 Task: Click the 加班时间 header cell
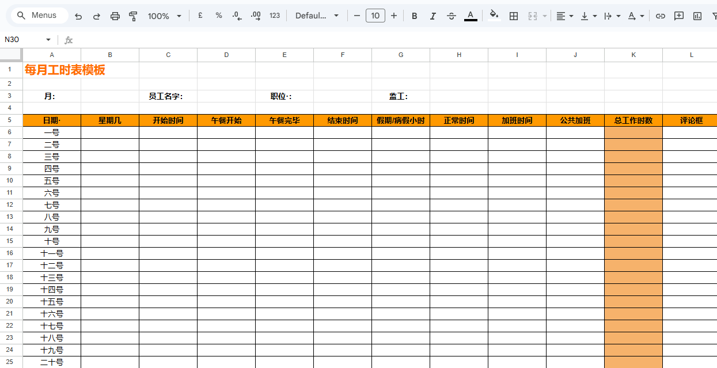(x=517, y=120)
